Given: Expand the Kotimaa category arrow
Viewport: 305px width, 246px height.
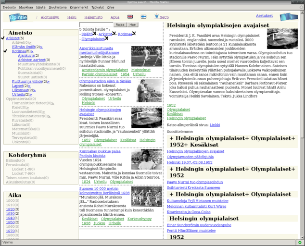Looking at the screenshot, I should pos(32,51).
